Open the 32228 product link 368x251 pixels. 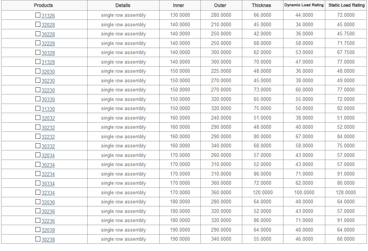point(48,43)
